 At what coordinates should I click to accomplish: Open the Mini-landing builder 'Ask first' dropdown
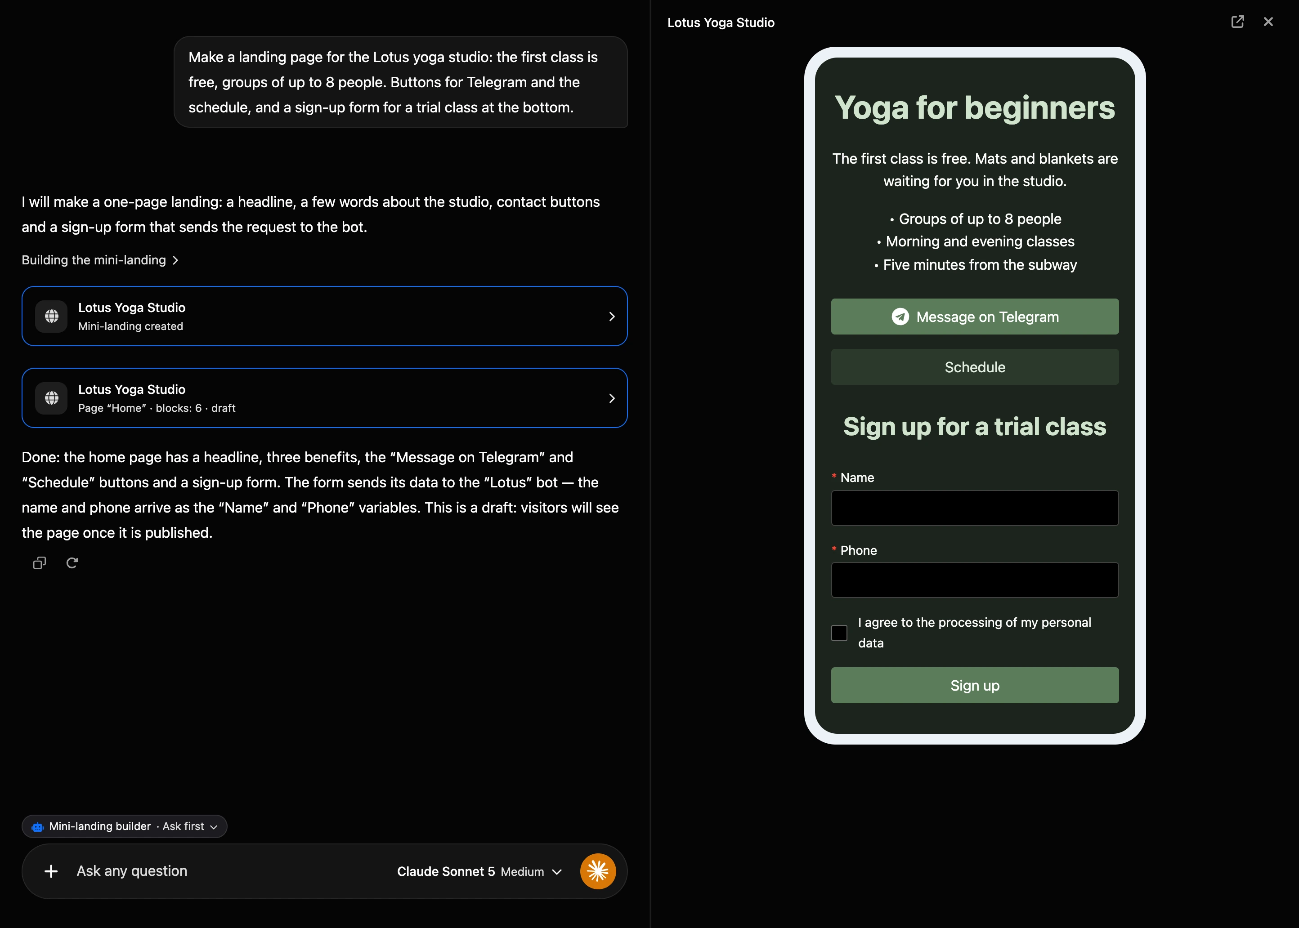click(x=125, y=826)
